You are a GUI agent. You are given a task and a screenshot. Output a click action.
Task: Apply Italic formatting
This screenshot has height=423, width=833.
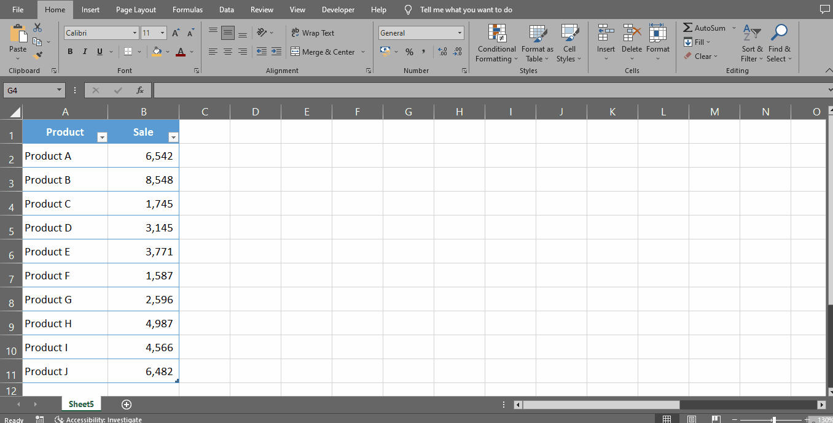click(x=84, y=52)
